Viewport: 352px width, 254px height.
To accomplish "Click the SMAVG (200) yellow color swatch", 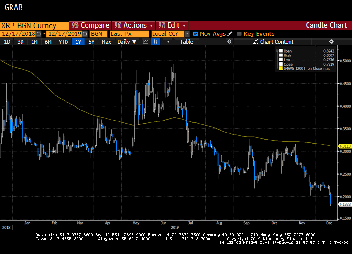I will point(281,68).
